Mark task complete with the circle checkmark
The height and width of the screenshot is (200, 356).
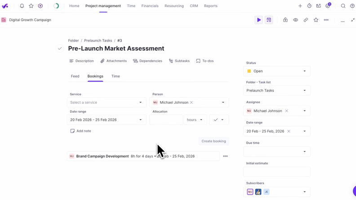tap(60, 49)
